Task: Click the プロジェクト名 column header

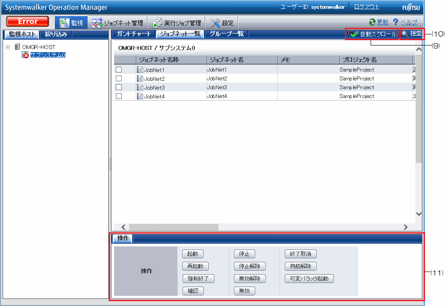Action: coord(375,60)
